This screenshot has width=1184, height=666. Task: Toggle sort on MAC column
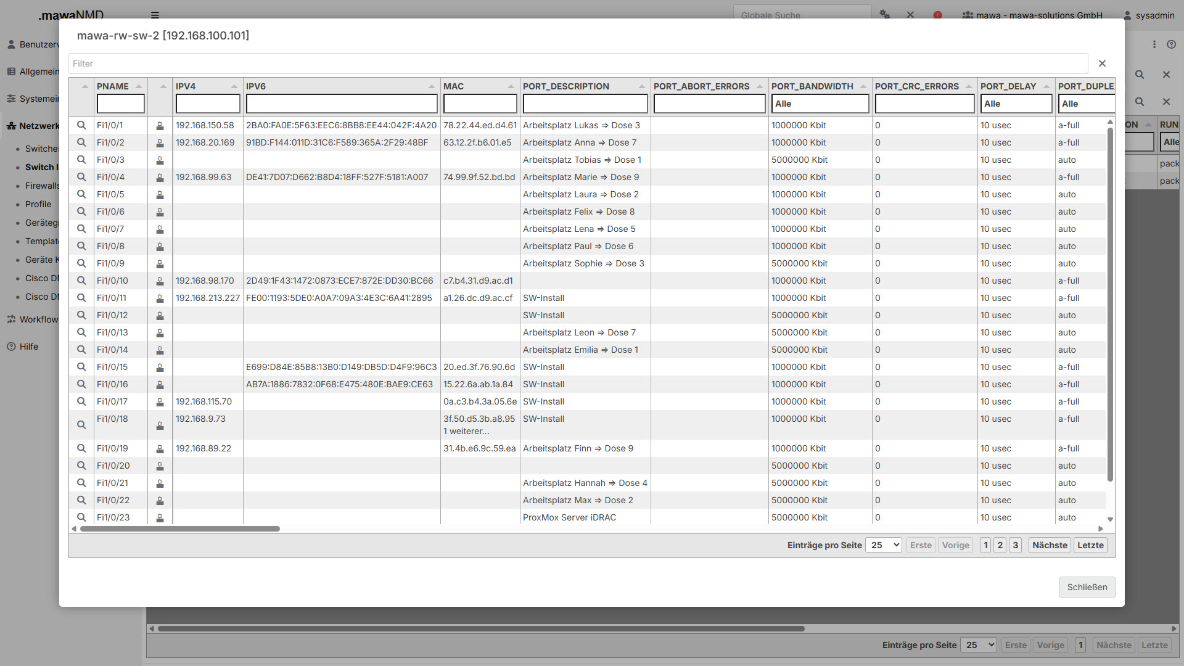[x=511, y=86]
